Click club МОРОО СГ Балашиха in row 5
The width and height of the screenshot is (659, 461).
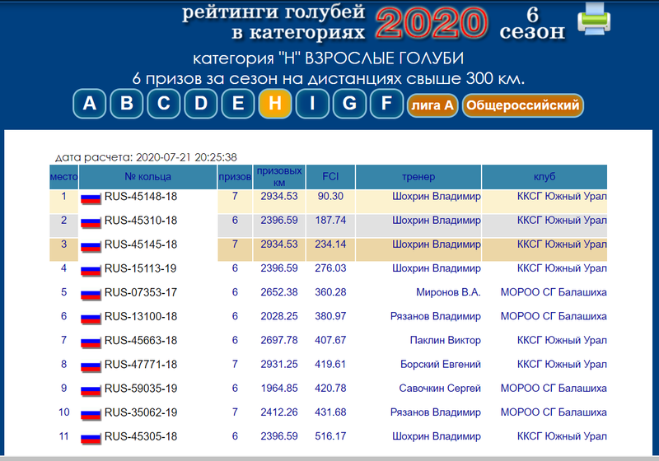pyautogui.click(x=554, y=292)
